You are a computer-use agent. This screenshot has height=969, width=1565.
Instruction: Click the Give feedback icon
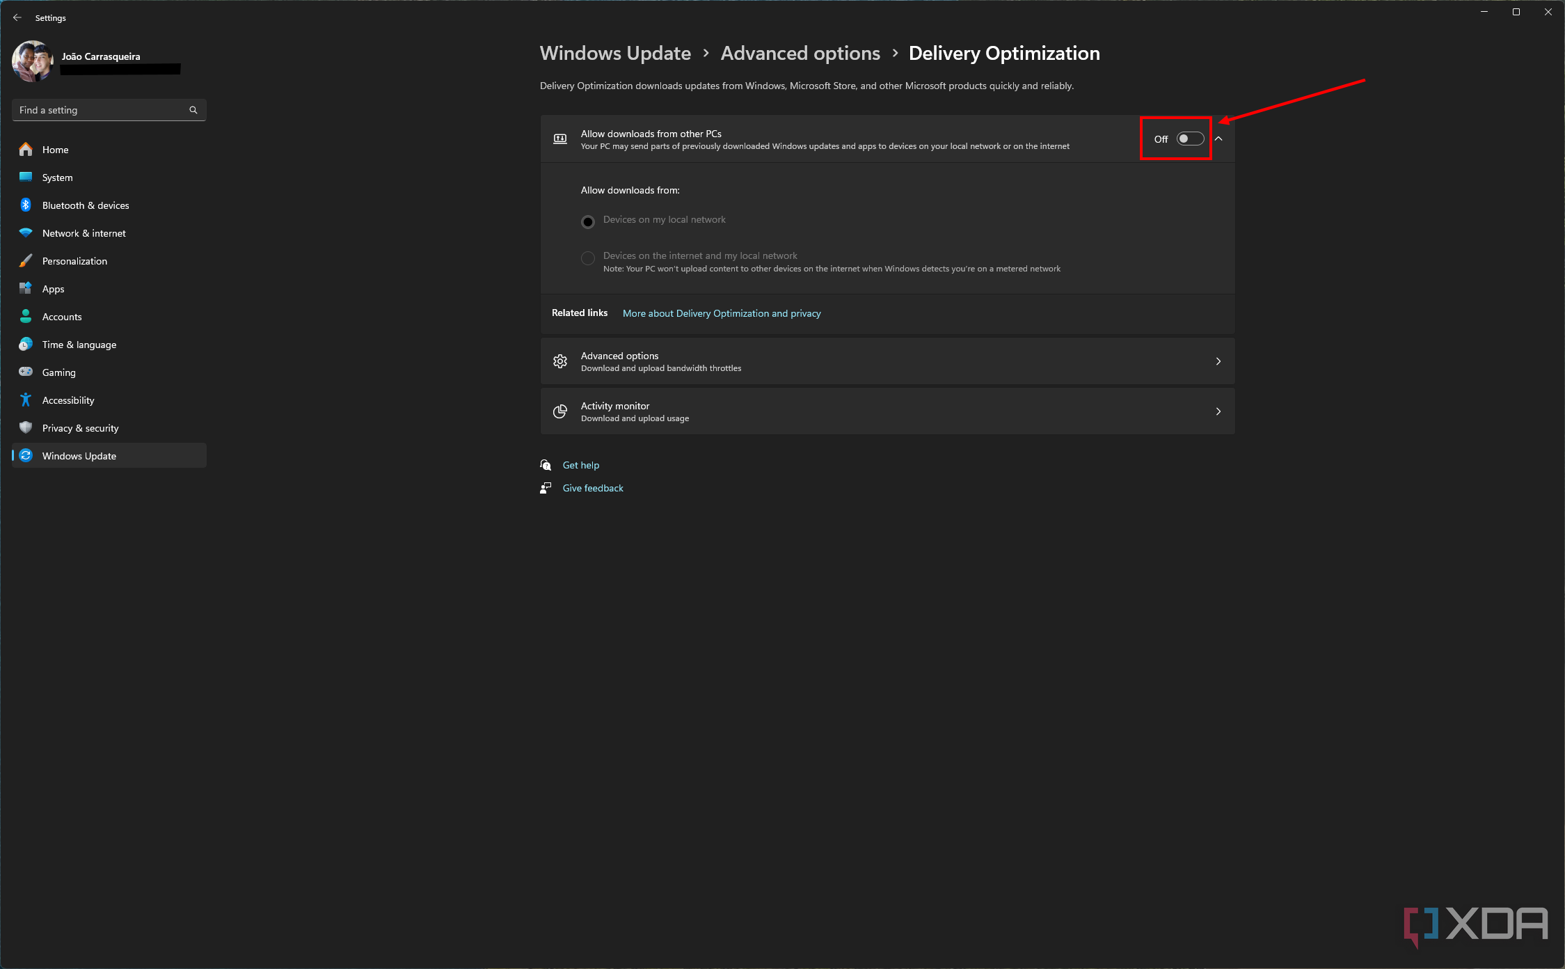coord(546,488)
